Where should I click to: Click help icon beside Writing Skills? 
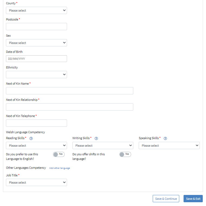[x=96, y=138]
